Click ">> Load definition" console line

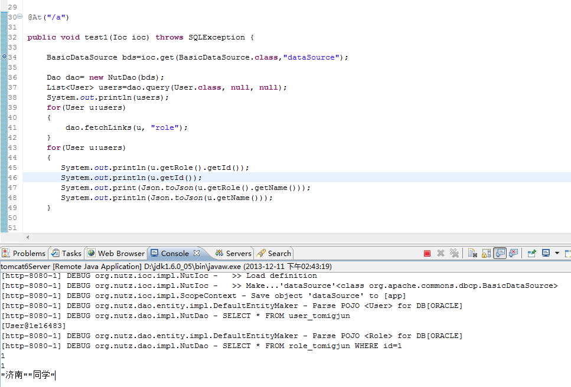pos(274,276)
